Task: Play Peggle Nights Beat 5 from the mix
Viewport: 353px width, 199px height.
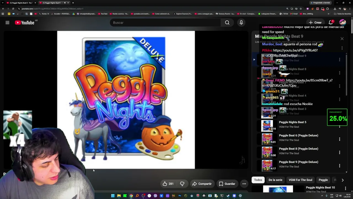Action: pyautogui.click(x=293, y=122)
